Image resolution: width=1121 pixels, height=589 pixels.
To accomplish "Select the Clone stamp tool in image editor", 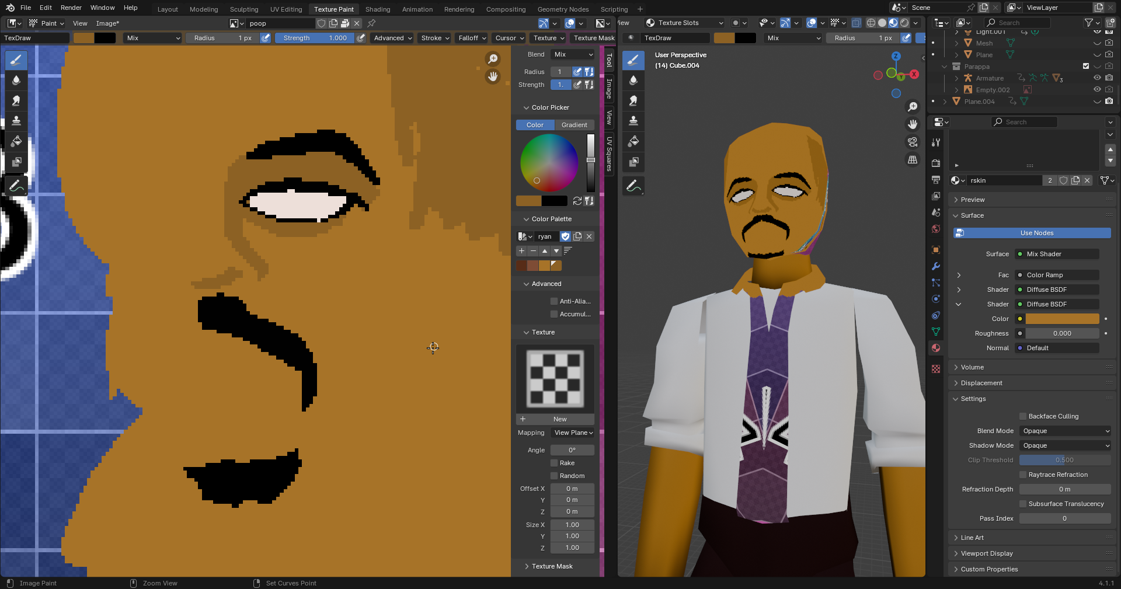I will 16,121.
